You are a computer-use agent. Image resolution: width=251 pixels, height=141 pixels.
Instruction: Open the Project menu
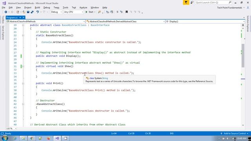click(28, 7)
